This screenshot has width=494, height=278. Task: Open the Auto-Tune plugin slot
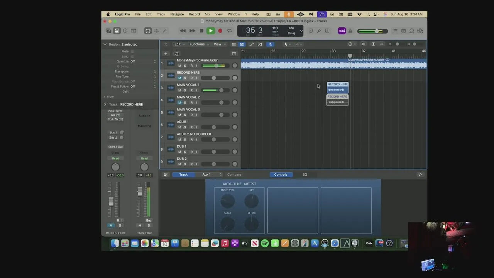(115, 111)
